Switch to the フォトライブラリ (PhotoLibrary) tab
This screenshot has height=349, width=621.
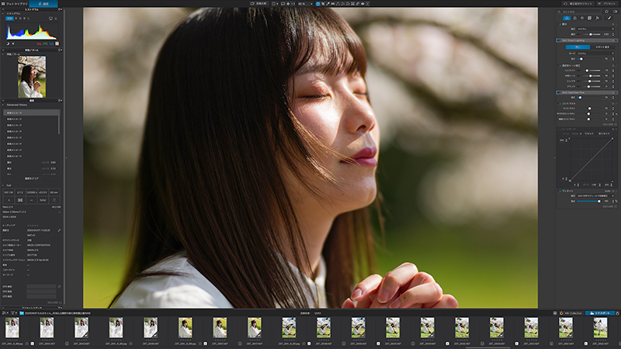15,4
